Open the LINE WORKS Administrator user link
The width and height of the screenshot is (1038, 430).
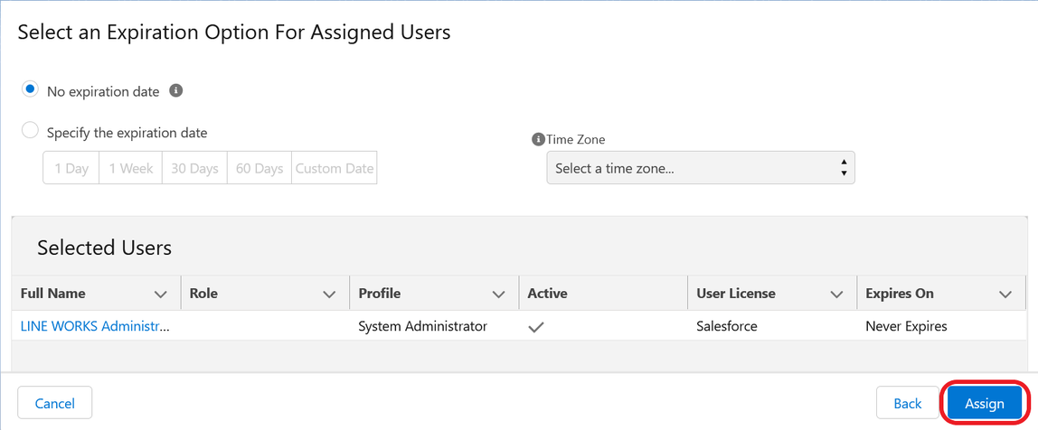95,326
